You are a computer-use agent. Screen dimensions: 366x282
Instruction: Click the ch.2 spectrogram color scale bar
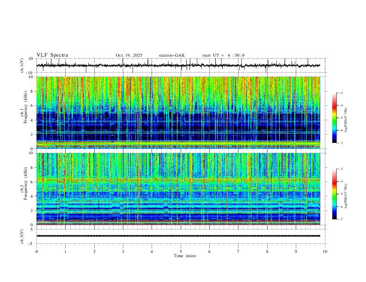click(334, 194)
